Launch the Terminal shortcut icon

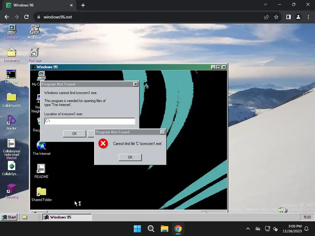coord(11,77)
